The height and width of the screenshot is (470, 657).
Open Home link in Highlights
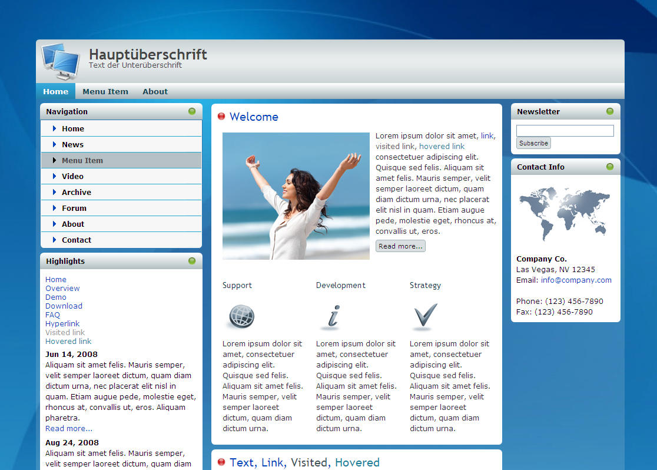pyautogui.click(x=56, y=279)
